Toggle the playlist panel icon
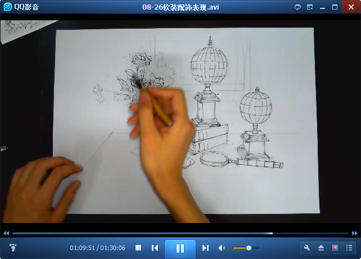The width and height of the screenshot is (361, 259). (x=349, y=248)
